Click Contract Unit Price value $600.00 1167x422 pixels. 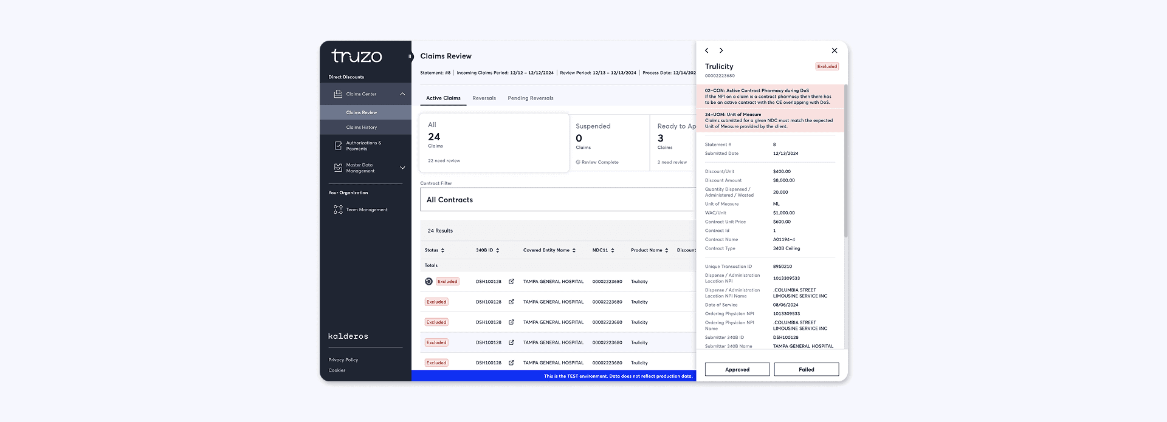pyautogui.click(x=782, y=222)
